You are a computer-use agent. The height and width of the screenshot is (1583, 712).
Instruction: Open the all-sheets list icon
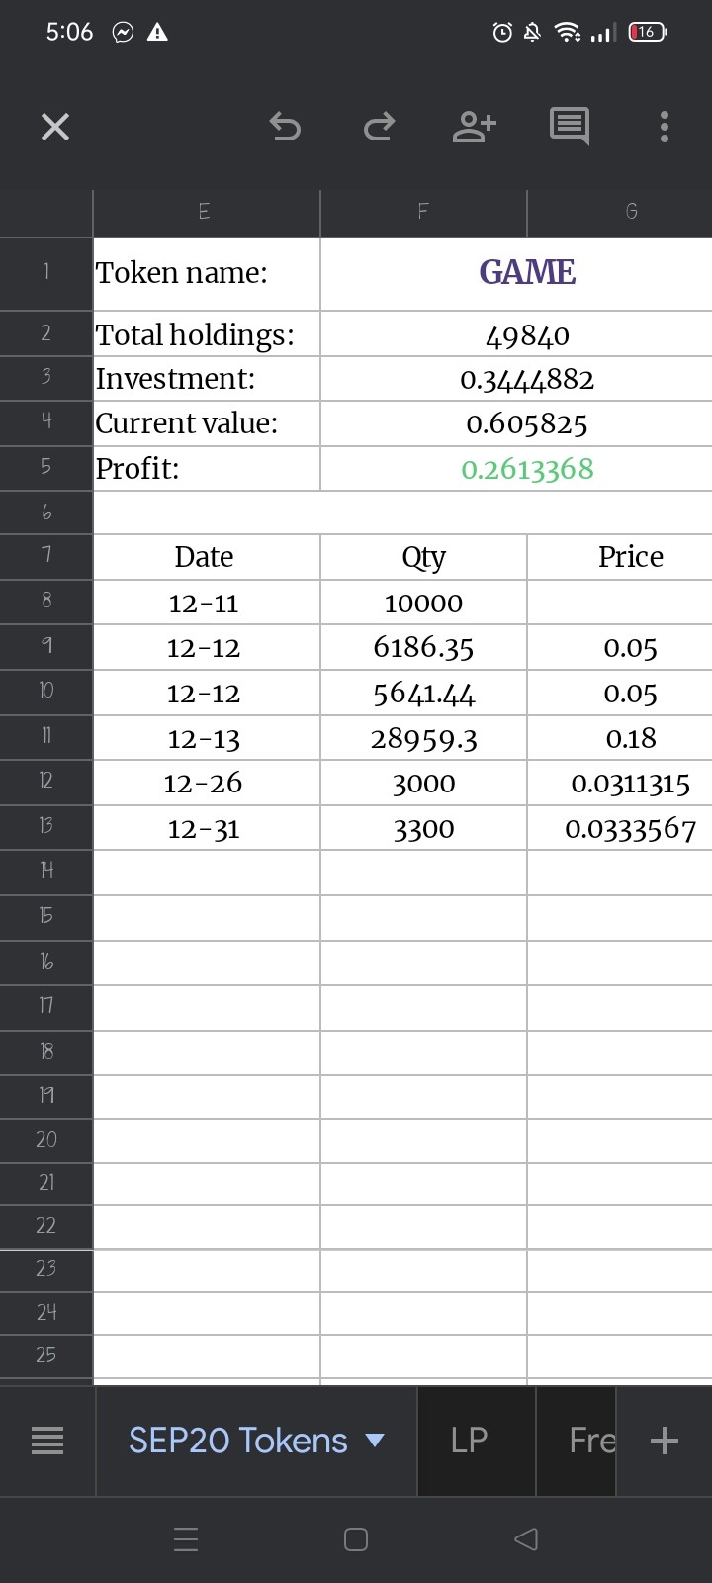click(x=47, y=1441)
